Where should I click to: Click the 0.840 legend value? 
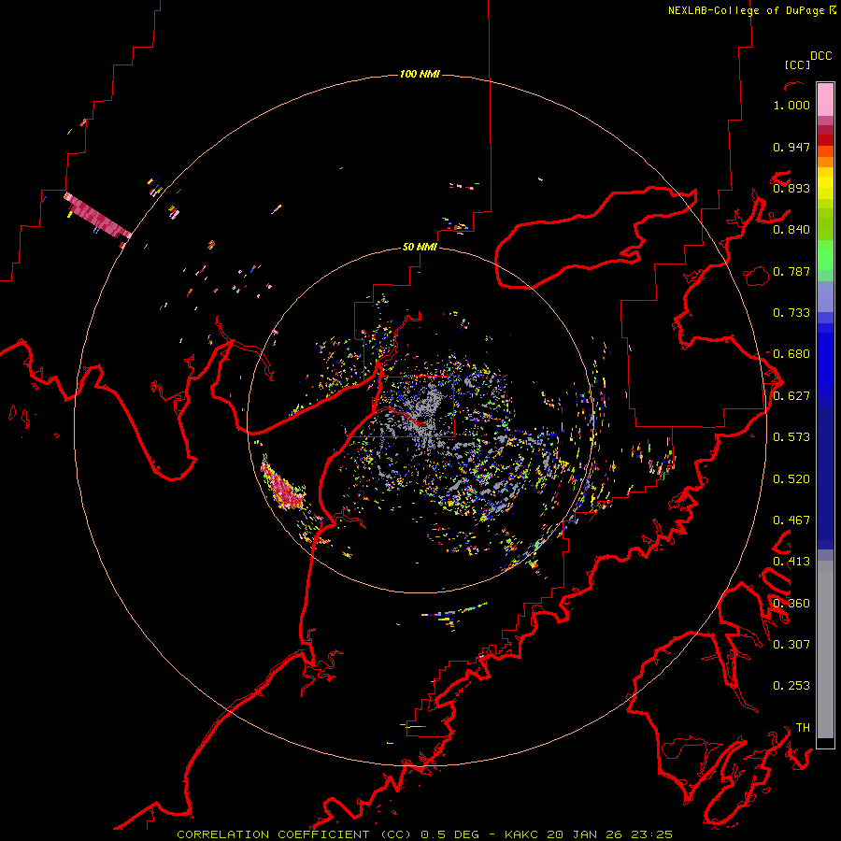coord(791,230)
